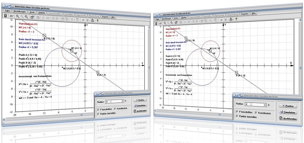The height and width of the screenshot is (143, 304).
Task: Click the first gray X icon in right window toolbar
Action: pyautogui.click(x=221, y=20)
